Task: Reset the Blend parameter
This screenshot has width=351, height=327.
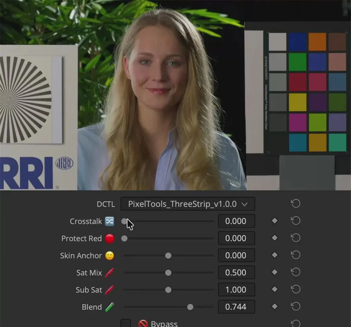Action: (x=296, y=306)
